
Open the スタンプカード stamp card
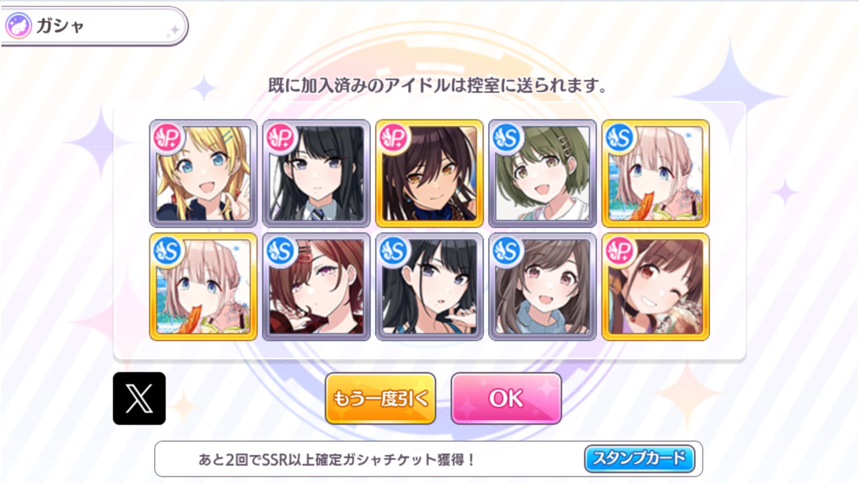point(640,459)
